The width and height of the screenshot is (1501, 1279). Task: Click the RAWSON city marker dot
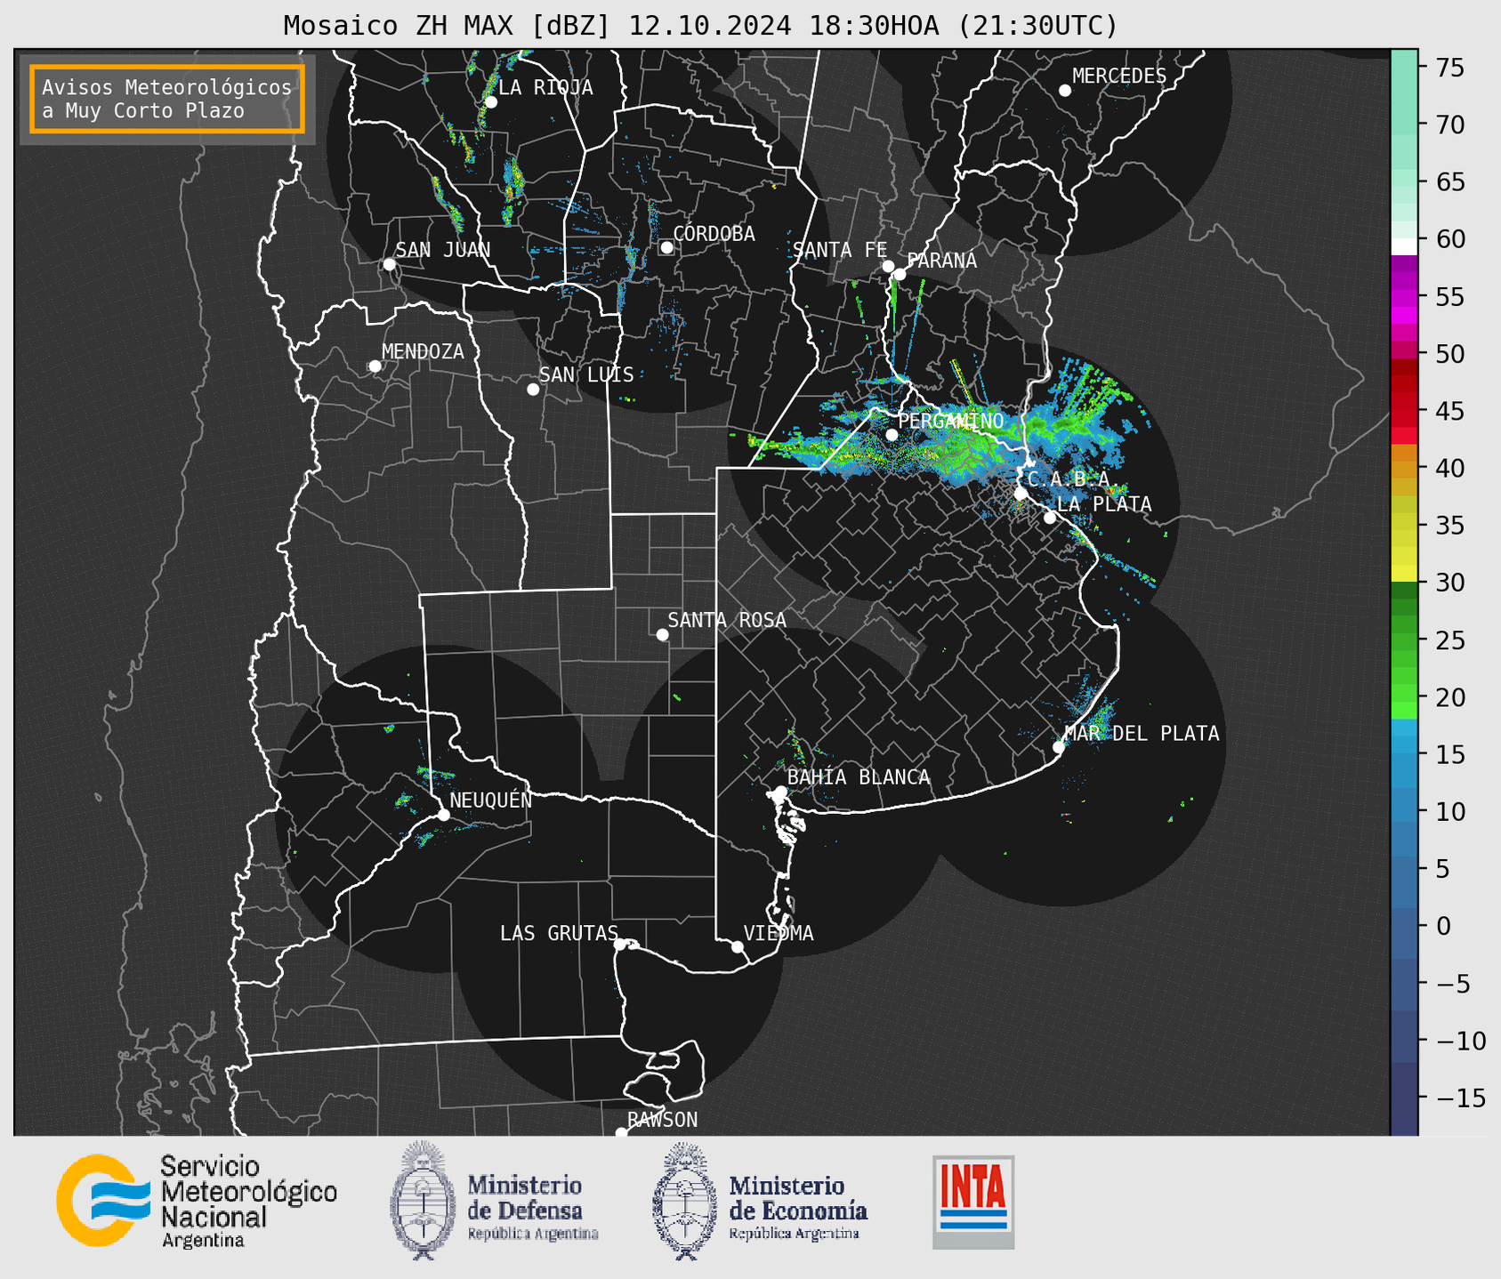(621, 1132)
